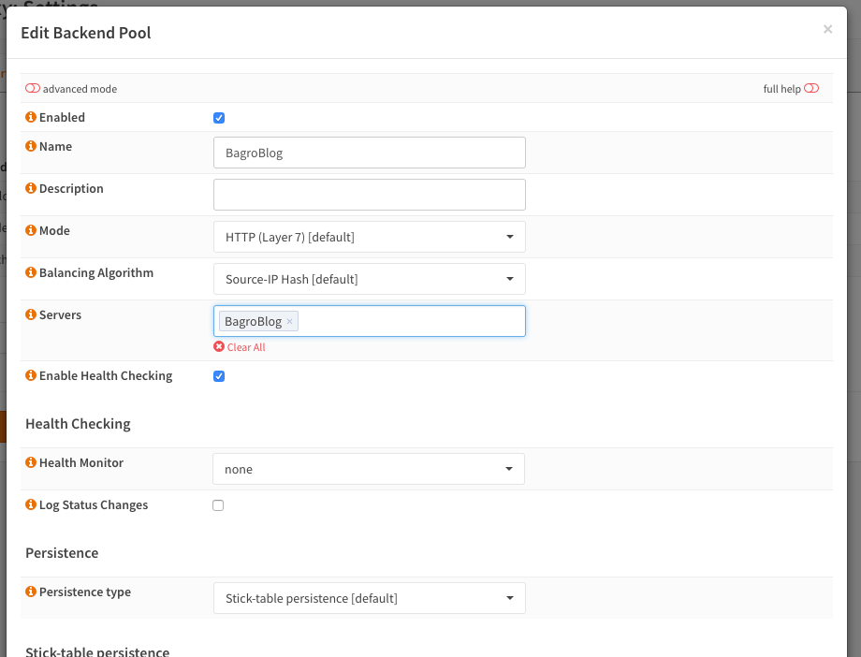This screenshot has height=657, width=861.
Task: Open the Mode dropdown
Action: [x=369, y=238]
